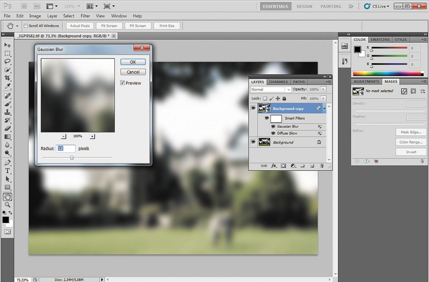Select the Quick Selection tool
Image resolution: width=429 pixels, height=282 pixels.
7,70
